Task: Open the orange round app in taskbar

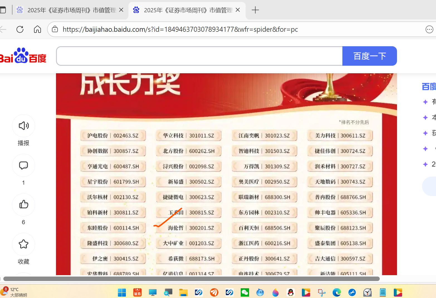Action: [x=214, y=292]
